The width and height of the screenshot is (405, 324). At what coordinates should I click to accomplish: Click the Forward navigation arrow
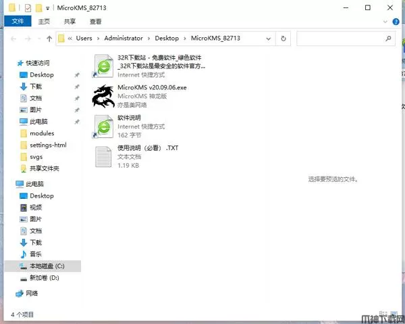click(x=28, y=39)
